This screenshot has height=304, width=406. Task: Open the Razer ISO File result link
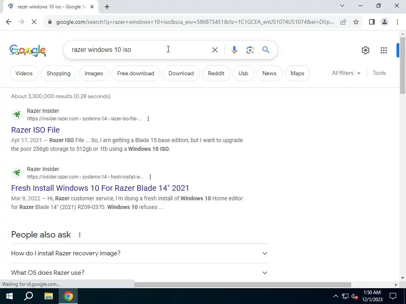[x=35, y=130]
